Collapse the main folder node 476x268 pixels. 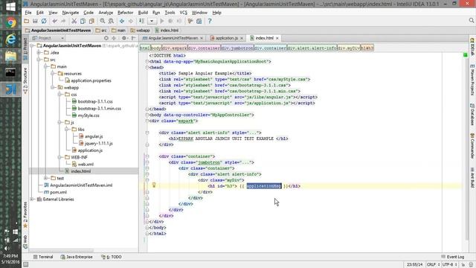click(x=45, y=66)
